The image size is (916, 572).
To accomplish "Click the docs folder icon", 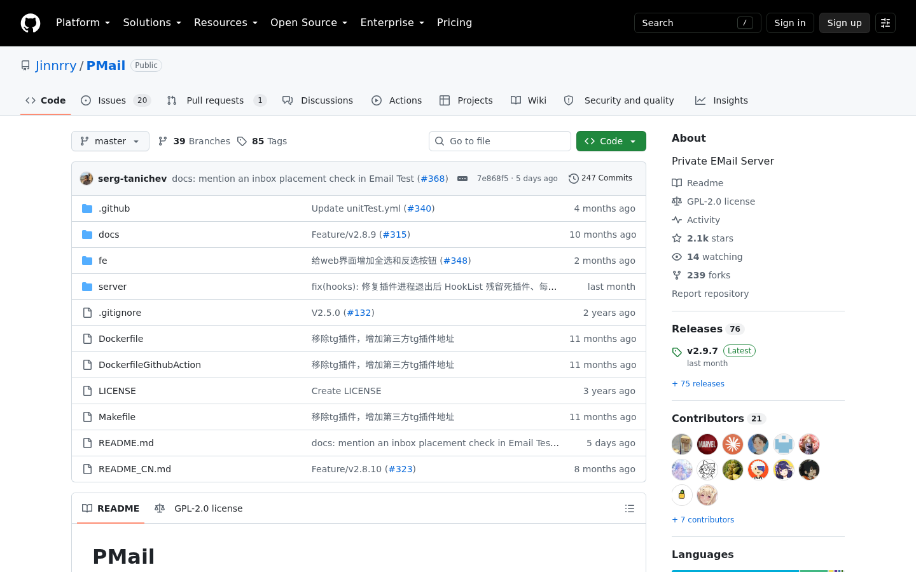I will [87, 235].
